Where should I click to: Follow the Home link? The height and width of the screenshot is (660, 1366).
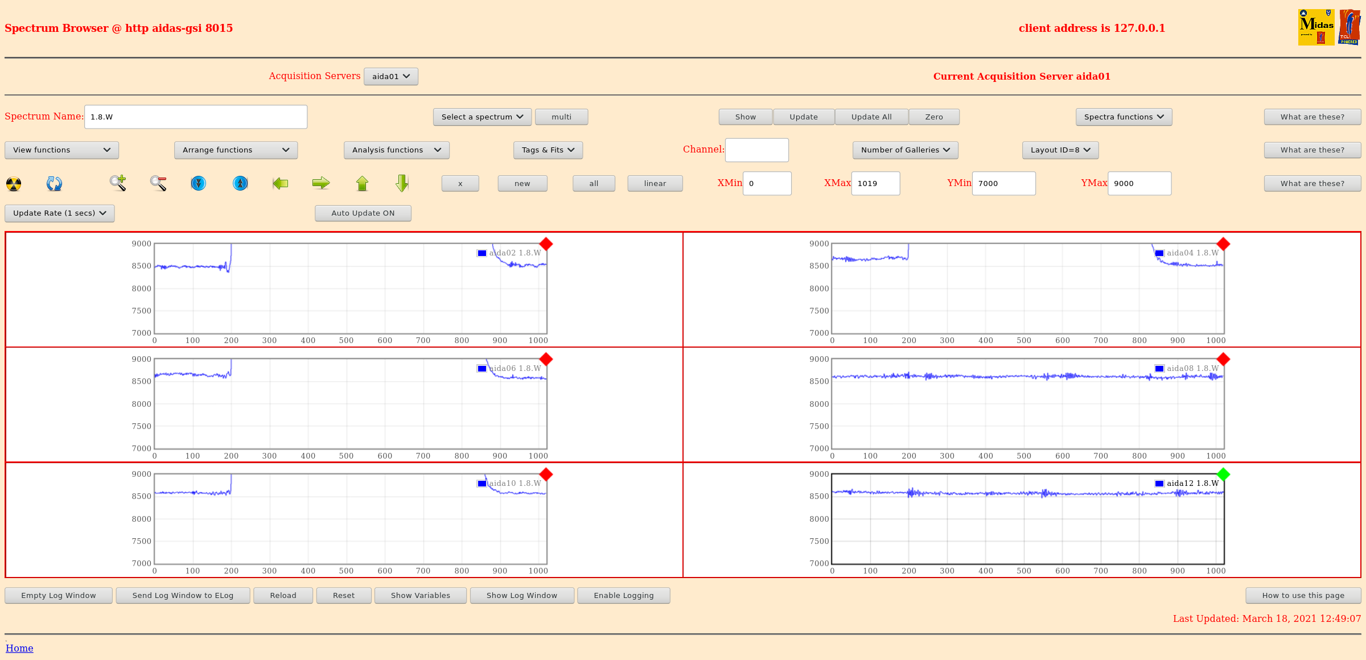19,648
